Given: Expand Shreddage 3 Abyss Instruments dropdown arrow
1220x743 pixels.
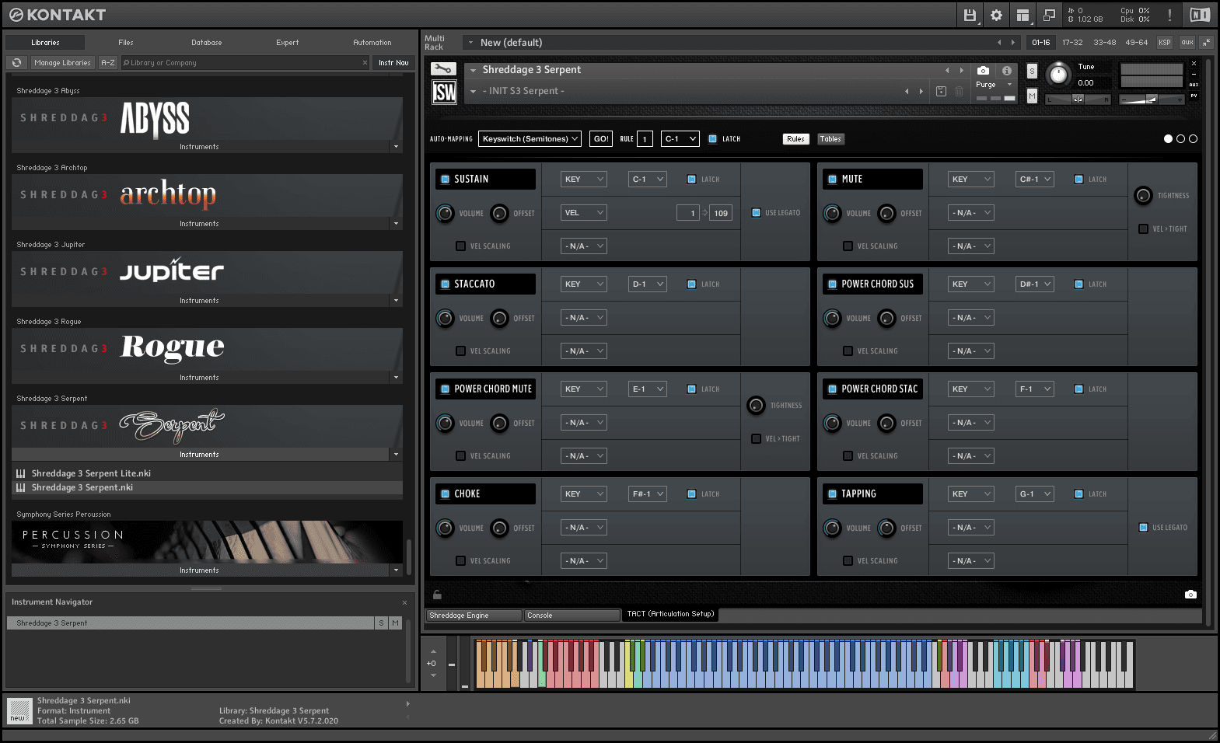Looking at the screenshot, I should [x=396, y=147].
